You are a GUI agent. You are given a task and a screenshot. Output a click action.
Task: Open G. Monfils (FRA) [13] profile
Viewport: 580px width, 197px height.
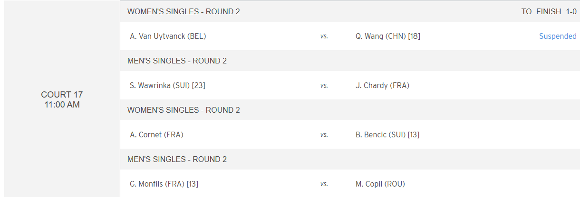164,184
